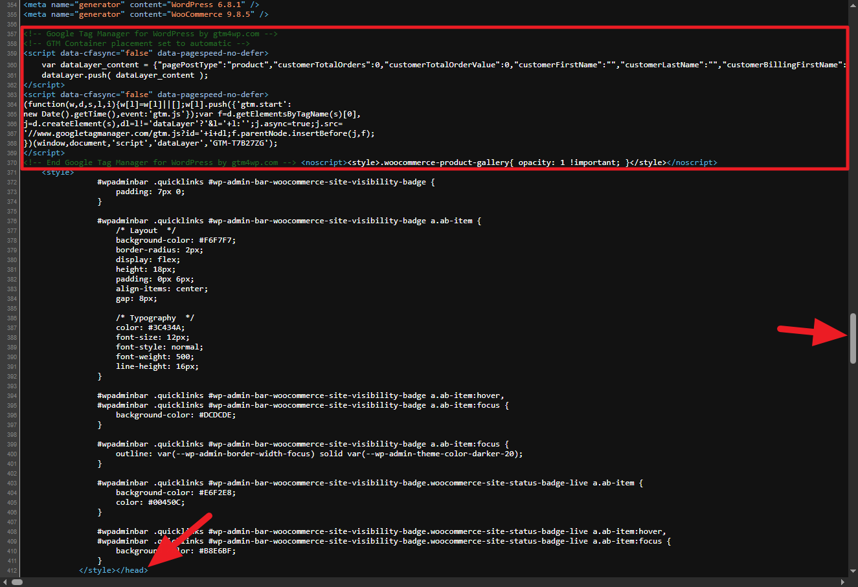Click the "GTM Container placement set to automatic" comment

click(x=137, y=43)
